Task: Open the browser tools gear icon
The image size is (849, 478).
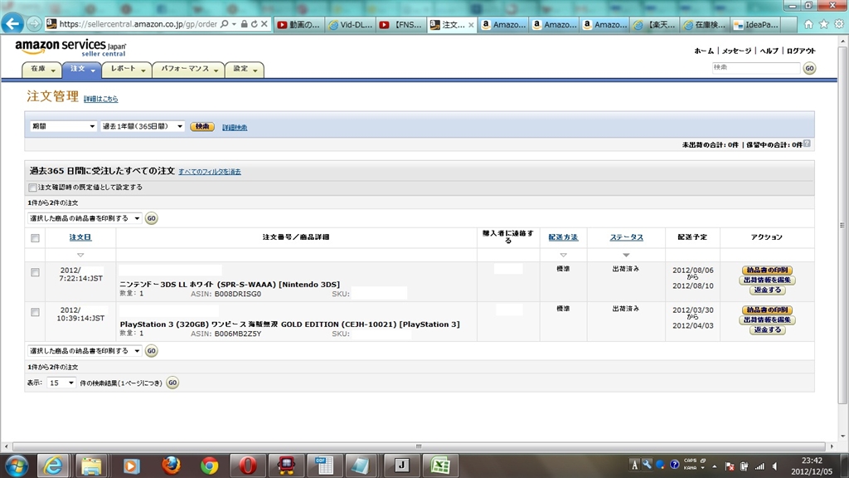Action: pyautogui.click(x=839, y=24)
